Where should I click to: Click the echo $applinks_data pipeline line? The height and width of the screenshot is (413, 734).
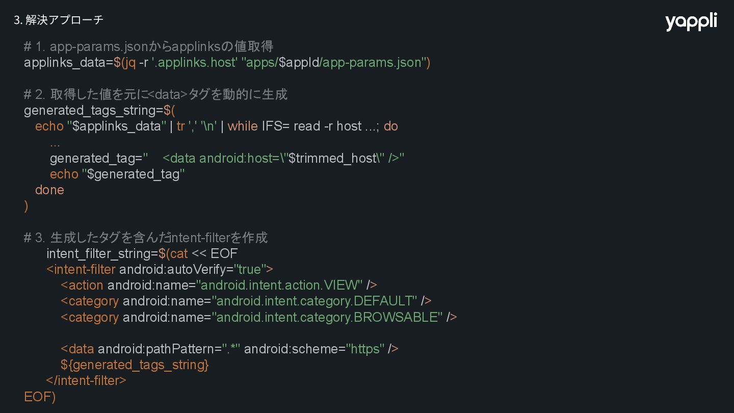[217, 126]
